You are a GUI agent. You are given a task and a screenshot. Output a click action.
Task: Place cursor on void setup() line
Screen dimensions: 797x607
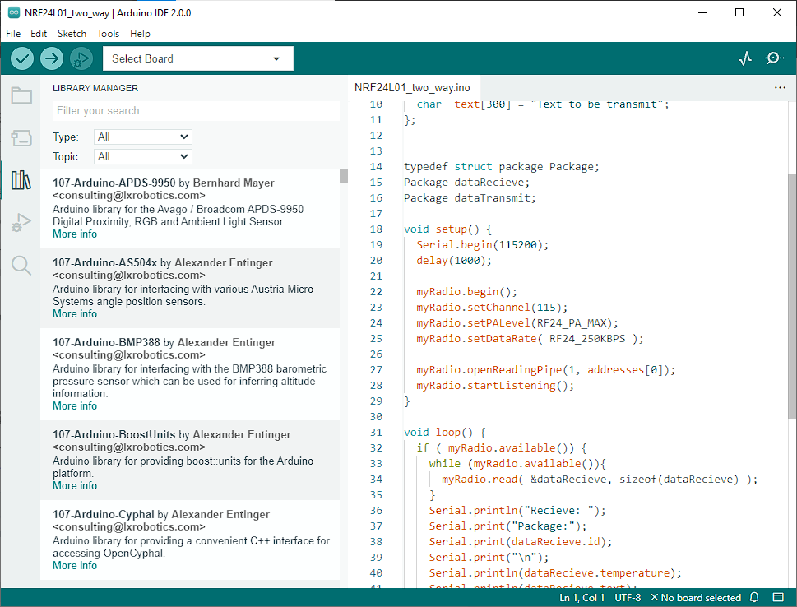[x=447, y=229]
